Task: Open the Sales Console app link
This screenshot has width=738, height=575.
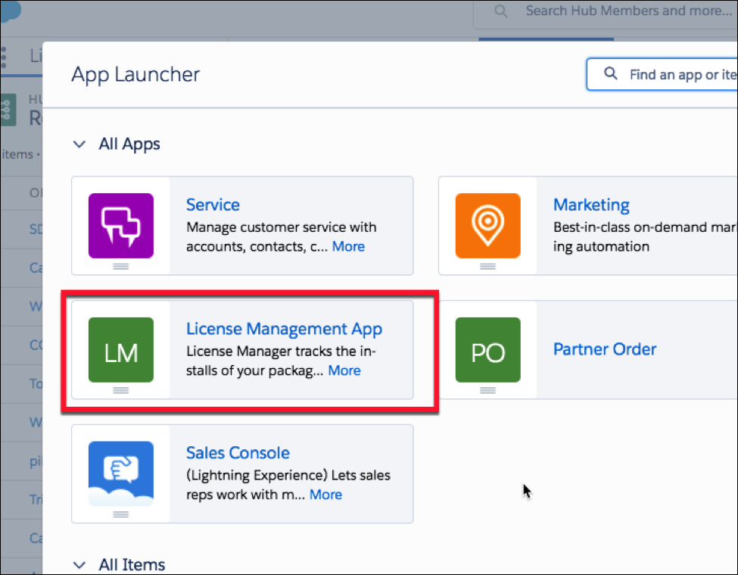Action: pyautogui.click(x=238, y=452)
